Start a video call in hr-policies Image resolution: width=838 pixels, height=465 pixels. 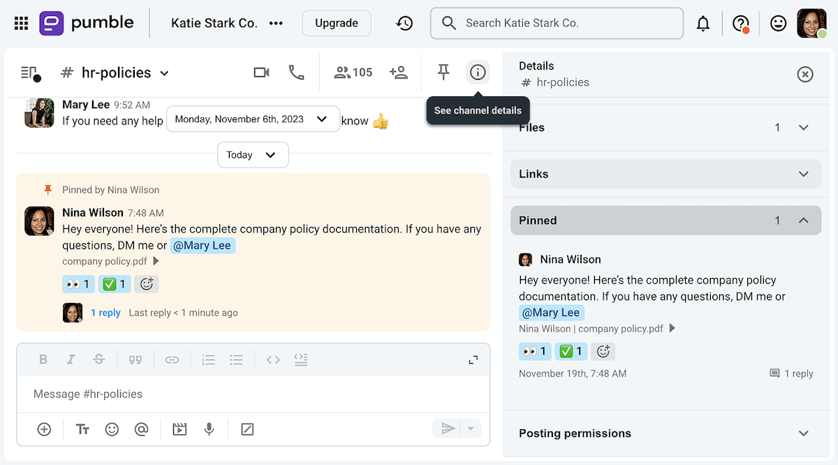[x=261, y=72]
